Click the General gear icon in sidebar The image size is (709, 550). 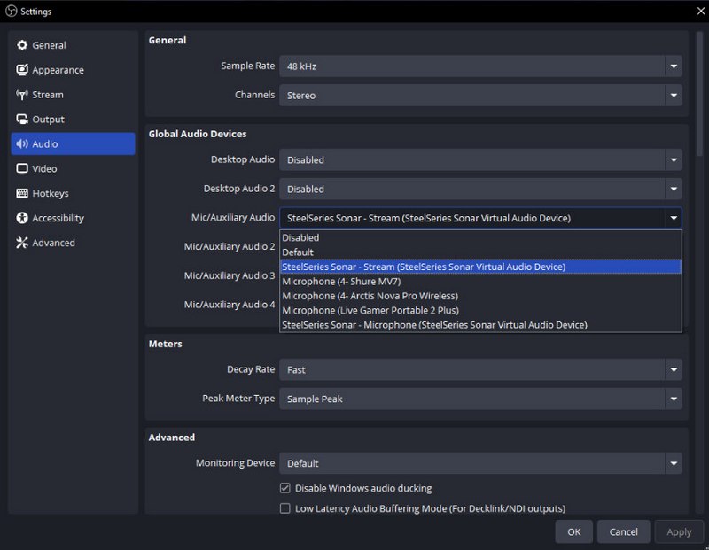point(21,45)
